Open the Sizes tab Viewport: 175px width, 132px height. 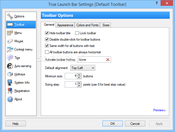[106, 25]
